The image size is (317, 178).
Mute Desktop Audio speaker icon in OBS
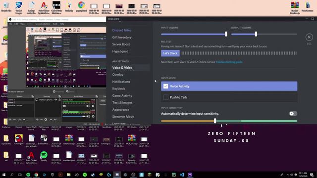point(88,106)
